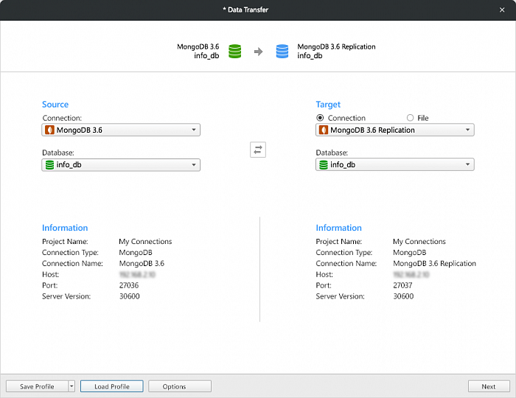Click the Source Server Version value 30600
The image size is (516, 398).
click(x=129, y=296)
